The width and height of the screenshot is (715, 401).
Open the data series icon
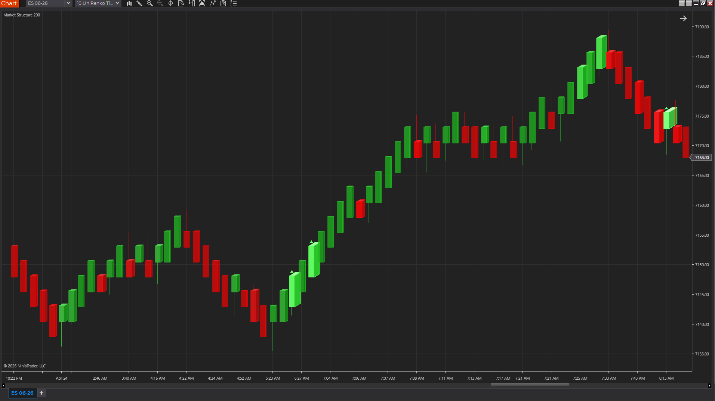(181, 3)
